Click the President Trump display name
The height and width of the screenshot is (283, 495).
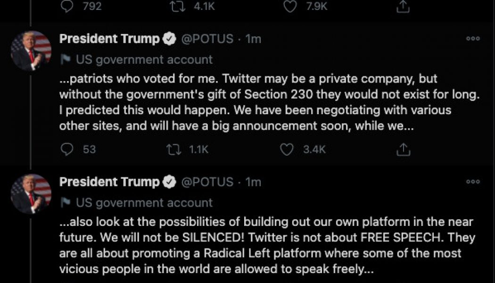point(109,39)
